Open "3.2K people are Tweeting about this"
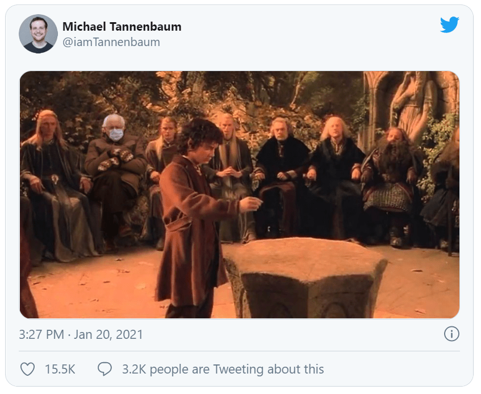 click(223, 369)
